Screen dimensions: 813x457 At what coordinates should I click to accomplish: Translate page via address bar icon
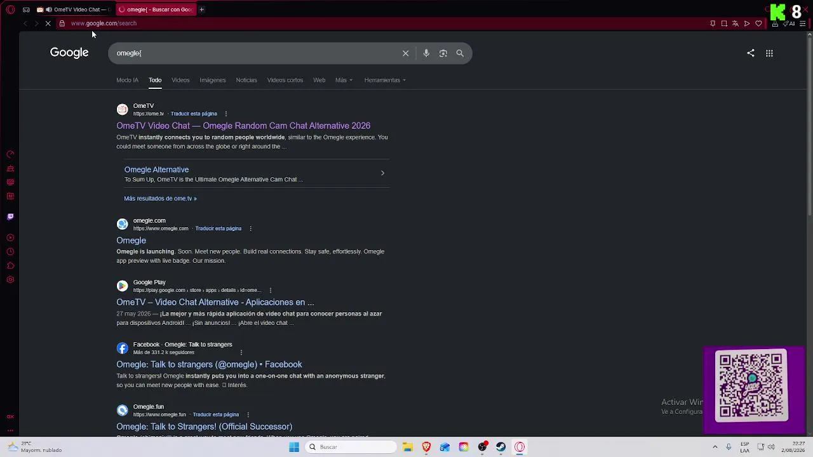pos(736,23)
